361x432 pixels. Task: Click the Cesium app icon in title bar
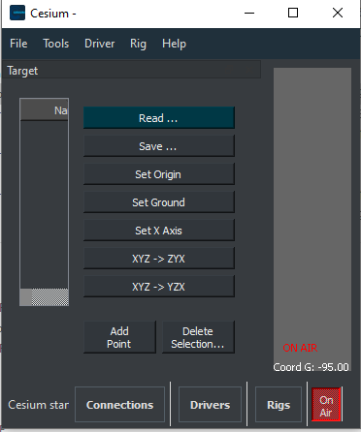(x=17, y=14)
